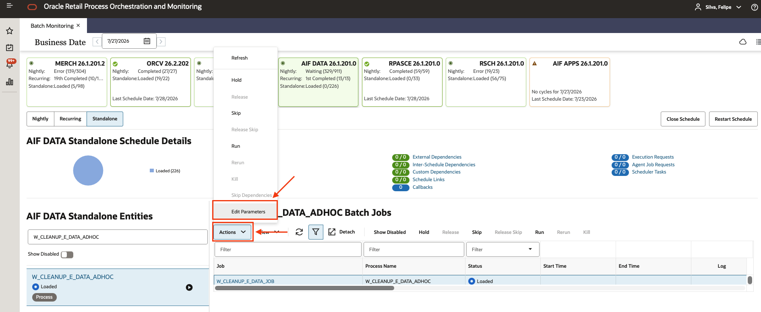
Task: Open the Execution Requests link
Action: (653, 157)
